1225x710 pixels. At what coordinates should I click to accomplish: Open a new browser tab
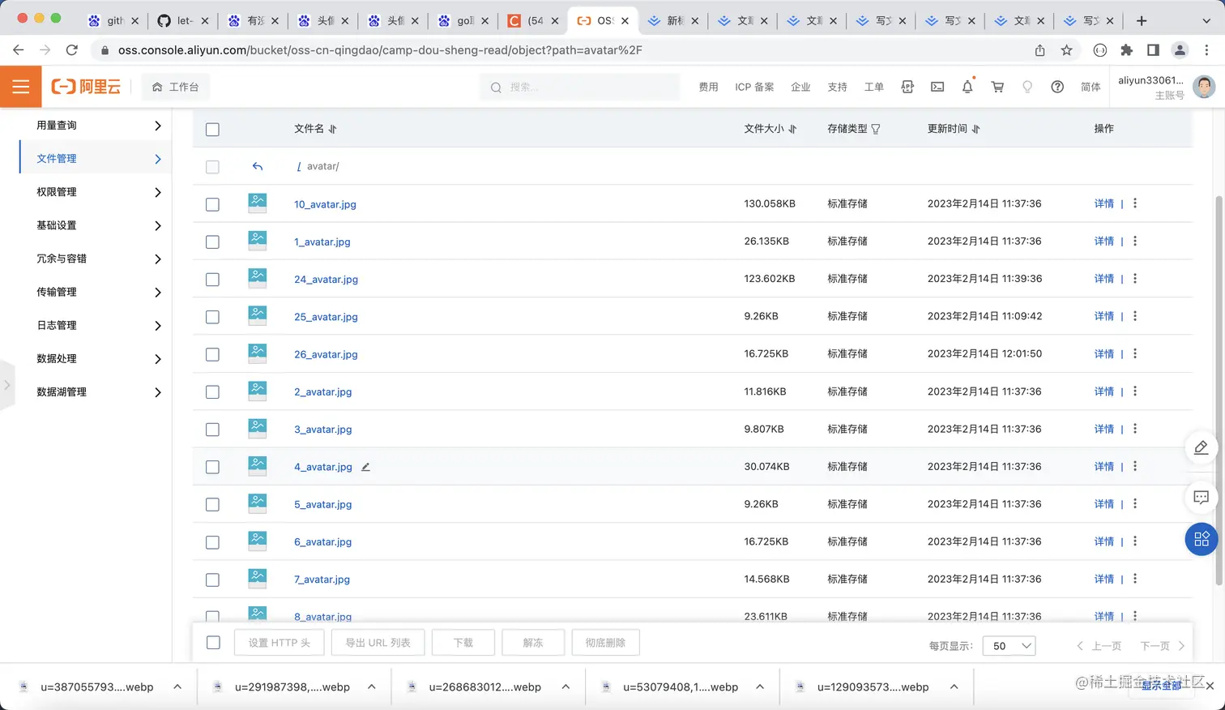pyautogui.click(x=1142, y=20)
